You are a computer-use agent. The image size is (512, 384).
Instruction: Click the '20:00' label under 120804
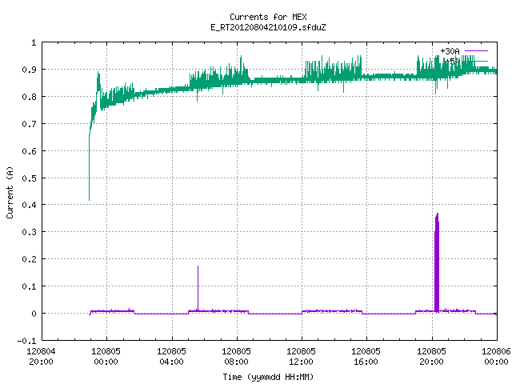tap(41, 362)
